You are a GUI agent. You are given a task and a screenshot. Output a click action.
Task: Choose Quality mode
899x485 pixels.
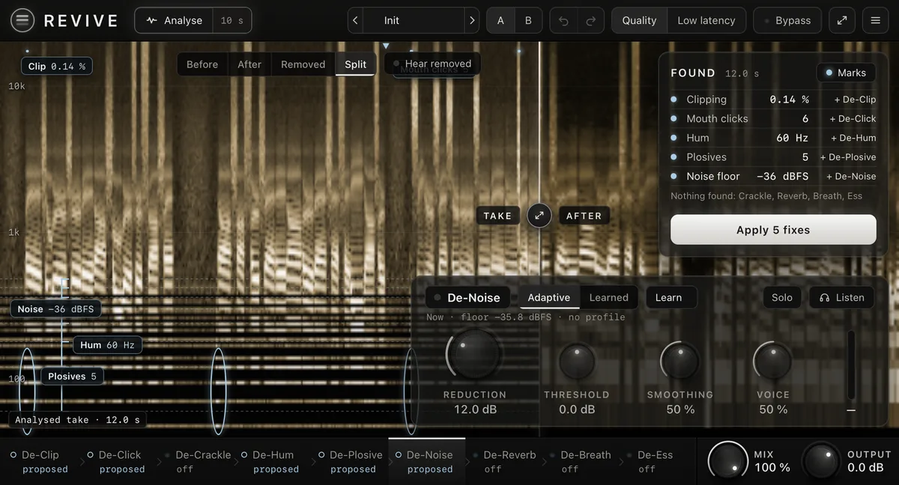point(639,20)
